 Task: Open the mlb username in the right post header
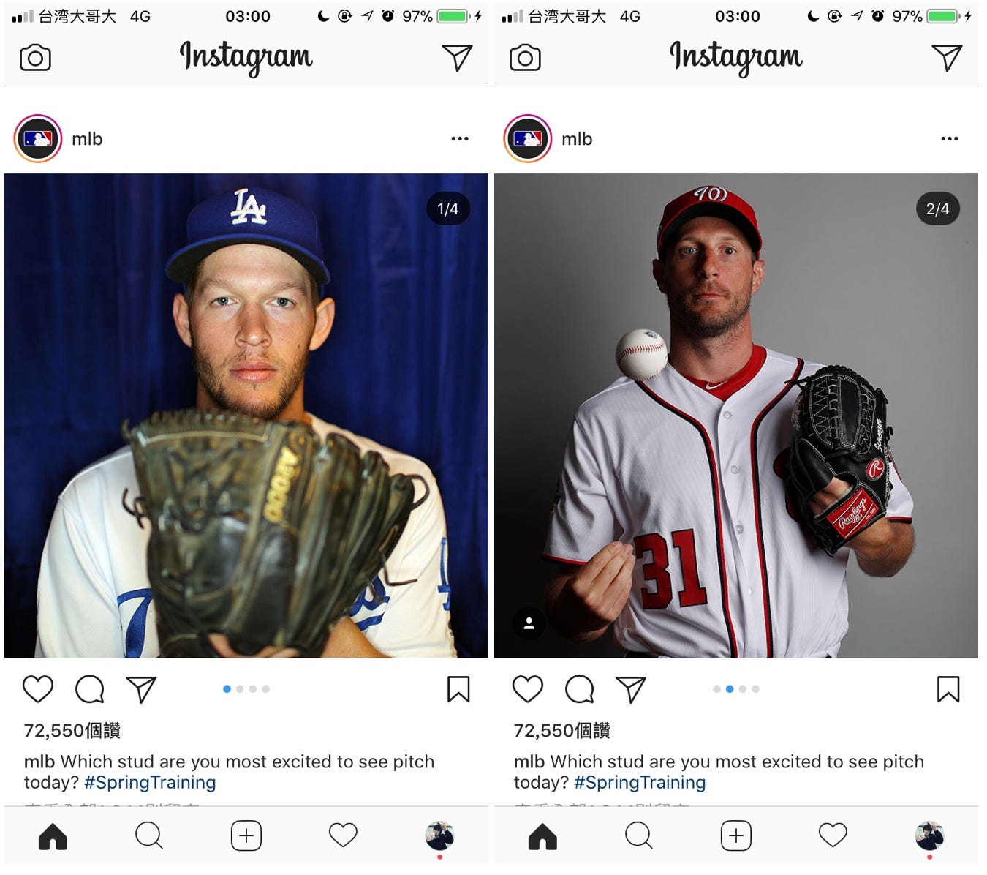click(577, 139)
